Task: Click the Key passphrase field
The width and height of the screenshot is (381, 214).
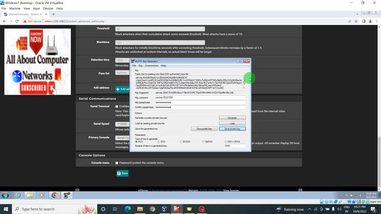Action: pos(200,102)
